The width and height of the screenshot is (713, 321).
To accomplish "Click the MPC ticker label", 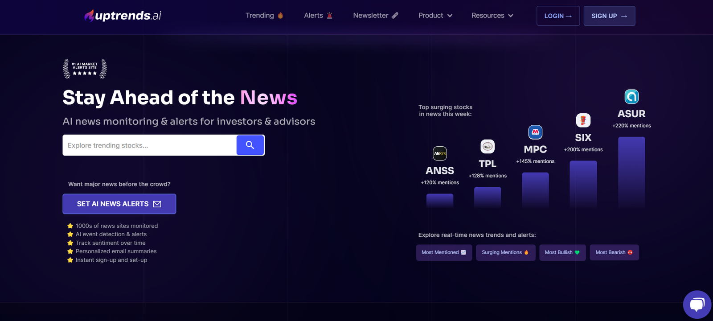I will click(x=535, y=149).
